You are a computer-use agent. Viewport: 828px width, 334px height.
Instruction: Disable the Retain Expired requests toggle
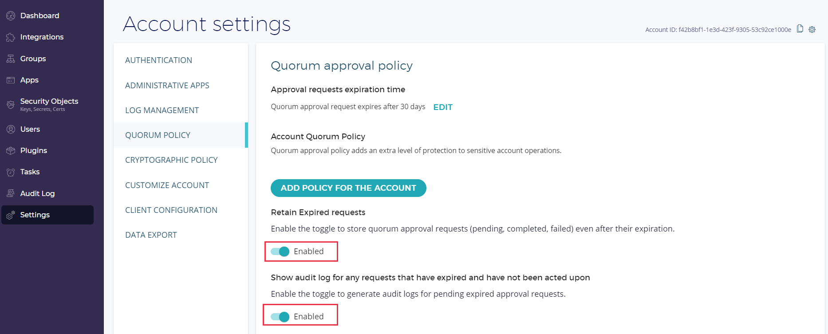(x=280, y=251)
